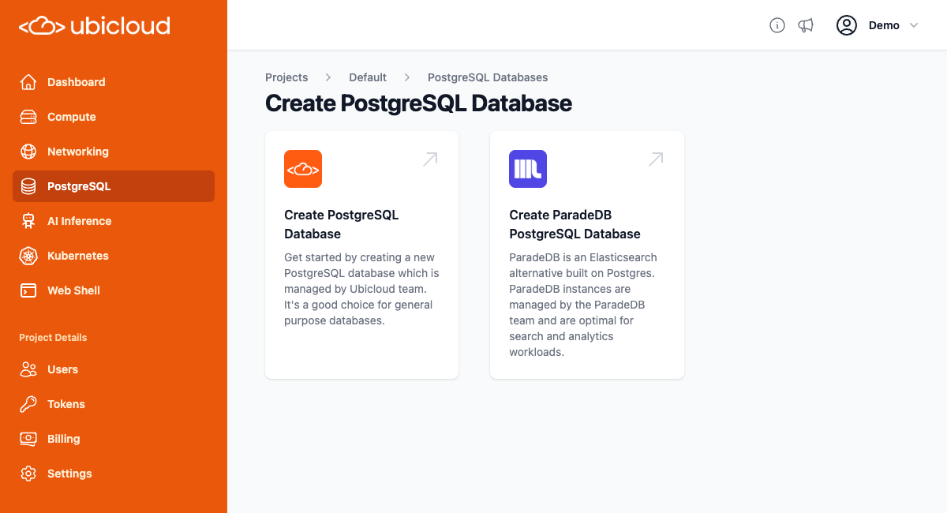Open the announcements megaphone icon
The width and height of the screenshot is (947, 513).
pyautogui.click(x=805, y=24)
